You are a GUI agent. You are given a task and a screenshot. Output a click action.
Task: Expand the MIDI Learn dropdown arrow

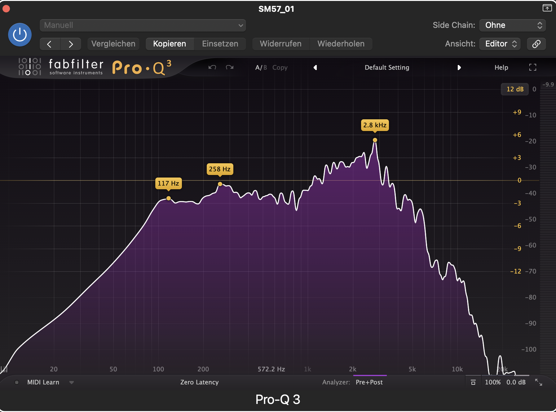pyautogui.click(x=72, y=383)
